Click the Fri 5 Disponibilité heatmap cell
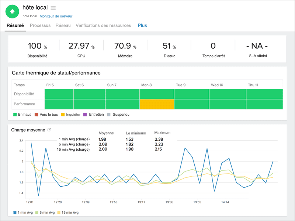 pyautogui.click(x=59, y=94)
